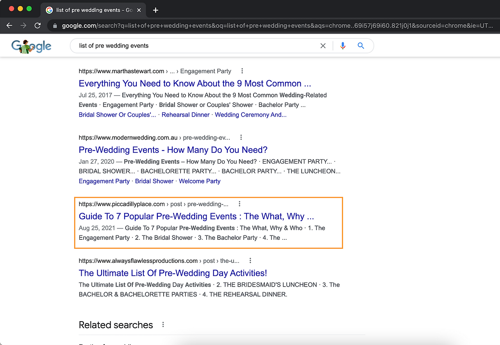Follow the 'Wedding Ceremony And...' sitelink
Viewport: 500px width, 345px height.
click(251, 115)
